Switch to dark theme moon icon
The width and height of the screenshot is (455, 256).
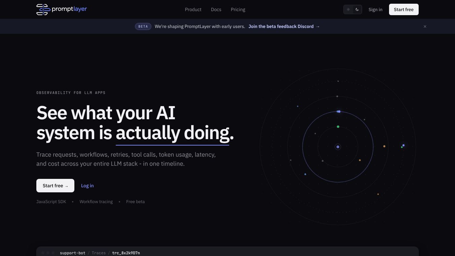tap(357, 9)
